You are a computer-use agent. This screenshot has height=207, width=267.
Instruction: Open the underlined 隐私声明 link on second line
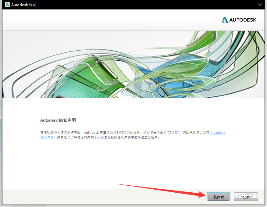[x=47, y=137]
